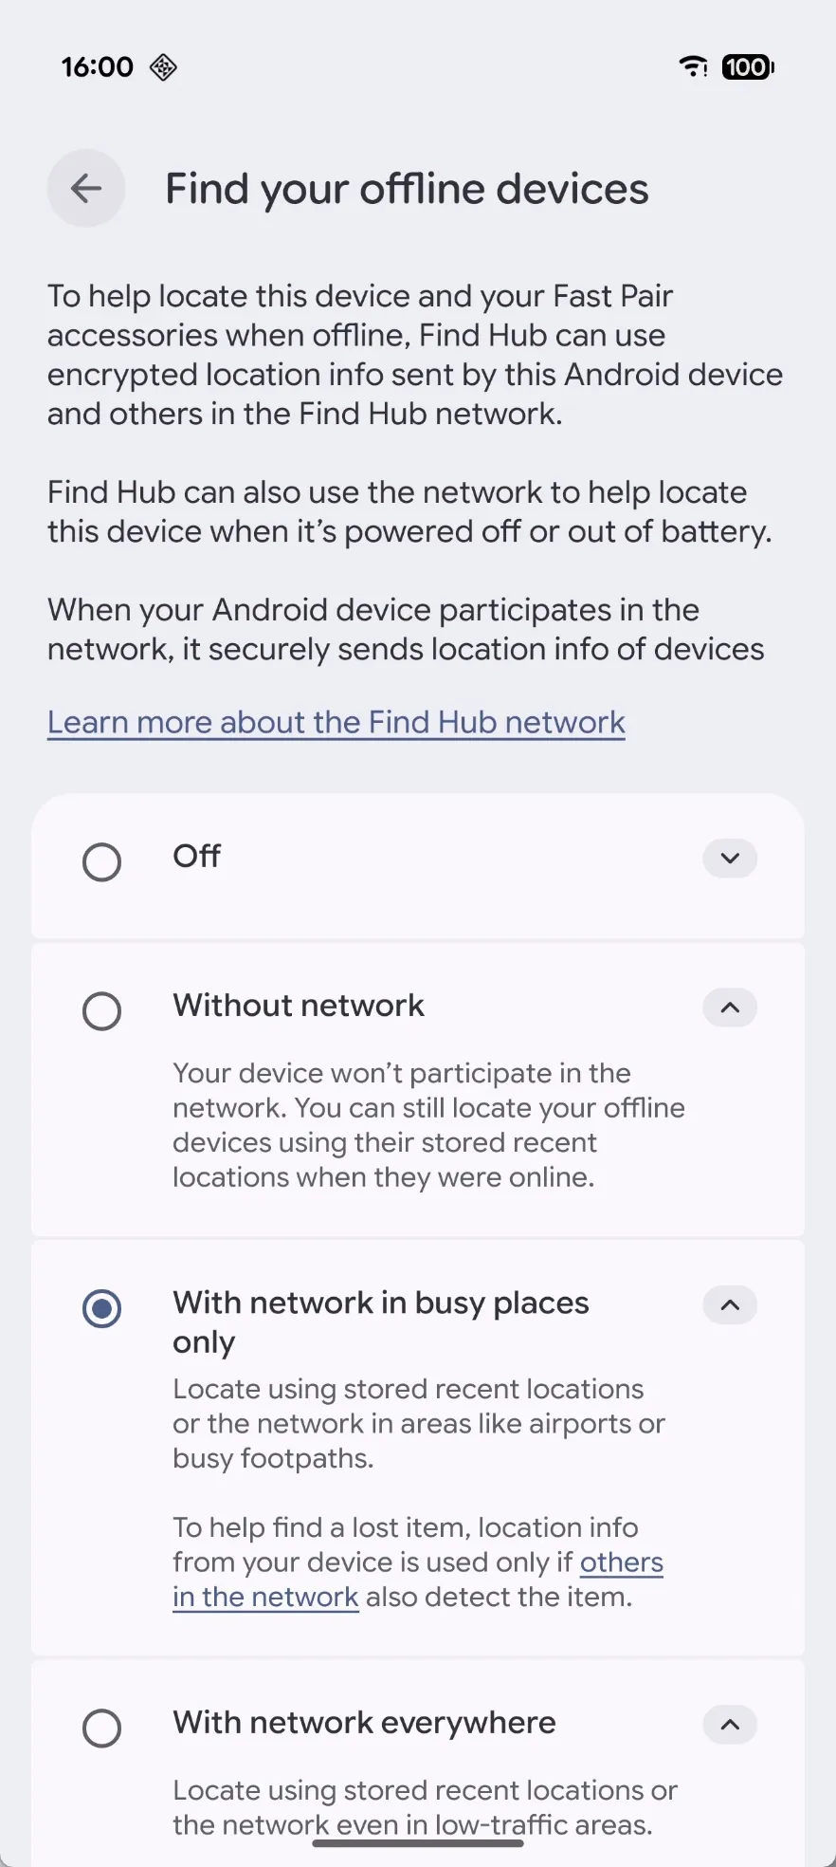Viewport: 836px width, 1867px height.
Task: Open the others in the network link
Action: 621,1562
